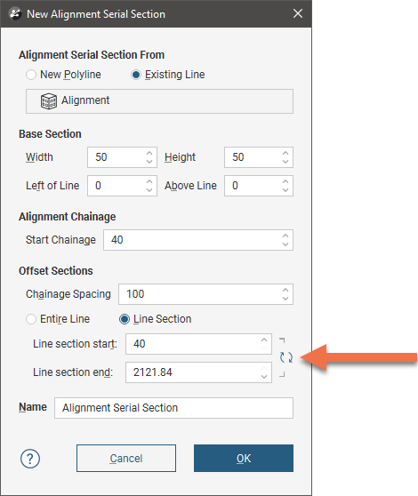Viewport: 418px width, 496px height.
Task: Click the Left of Line input field
Action: (122, 186)
